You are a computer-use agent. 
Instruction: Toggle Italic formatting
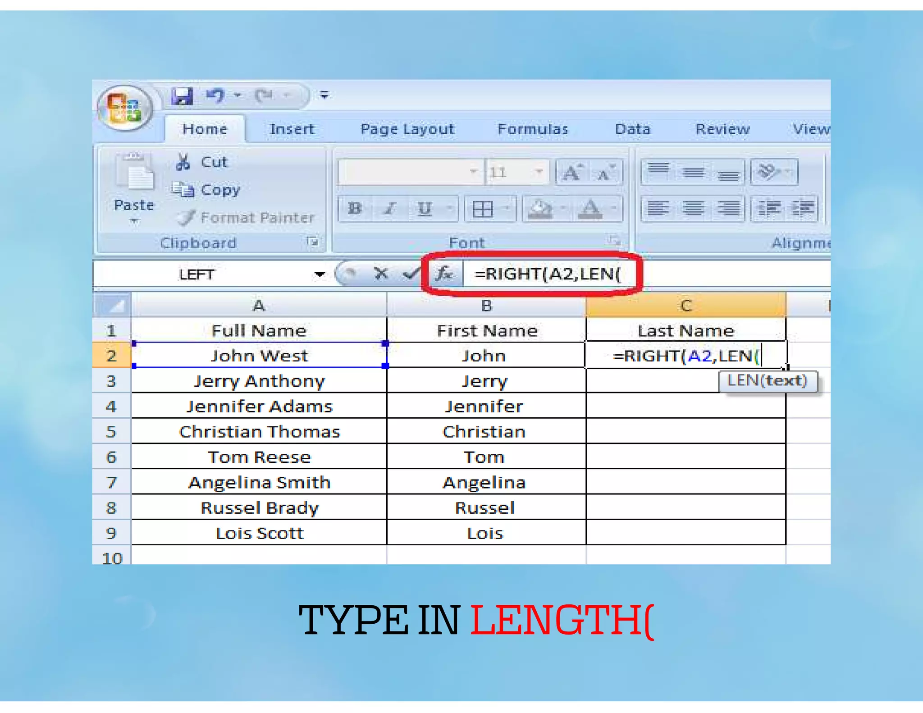390,209
